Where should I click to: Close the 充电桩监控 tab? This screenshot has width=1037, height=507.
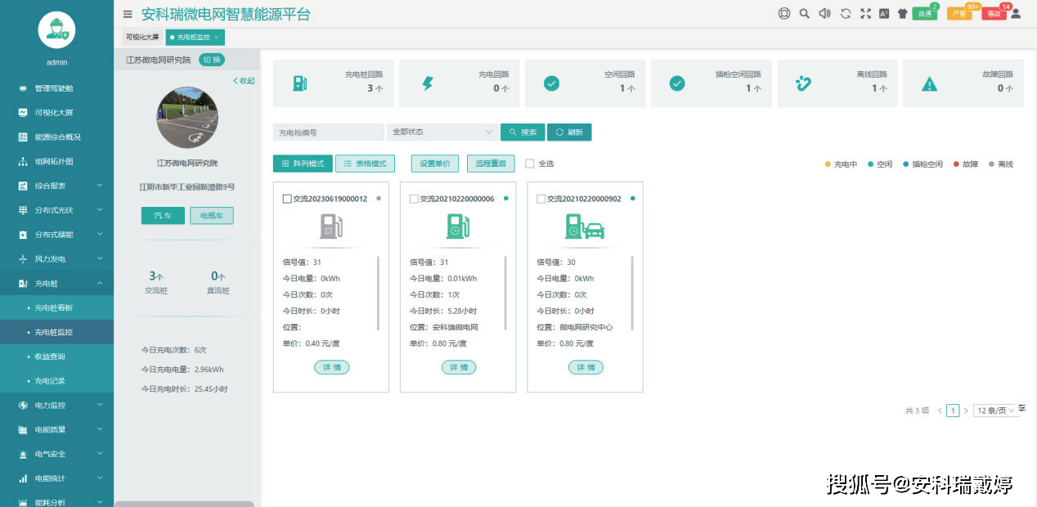coord(216,38)
